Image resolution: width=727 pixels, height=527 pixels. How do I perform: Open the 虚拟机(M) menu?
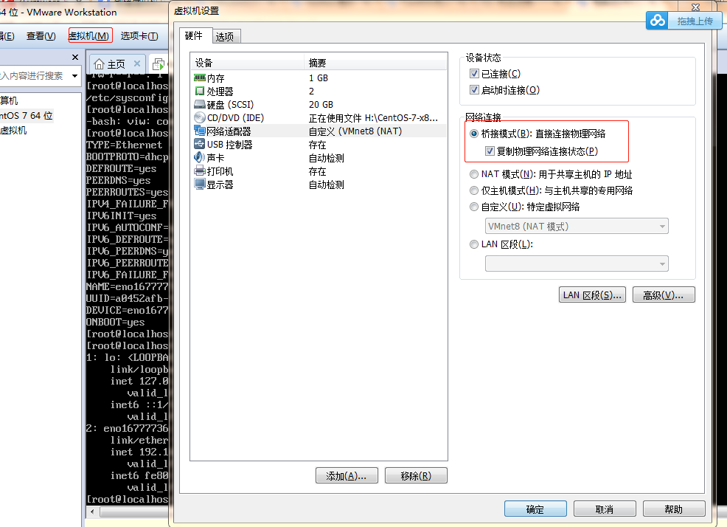pos(89,35)
